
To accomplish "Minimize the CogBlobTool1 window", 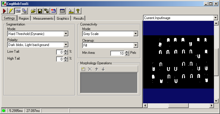I will coord(206,4).
